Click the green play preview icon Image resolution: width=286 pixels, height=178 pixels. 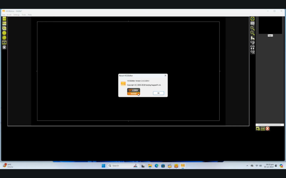[x=252, y=19]
